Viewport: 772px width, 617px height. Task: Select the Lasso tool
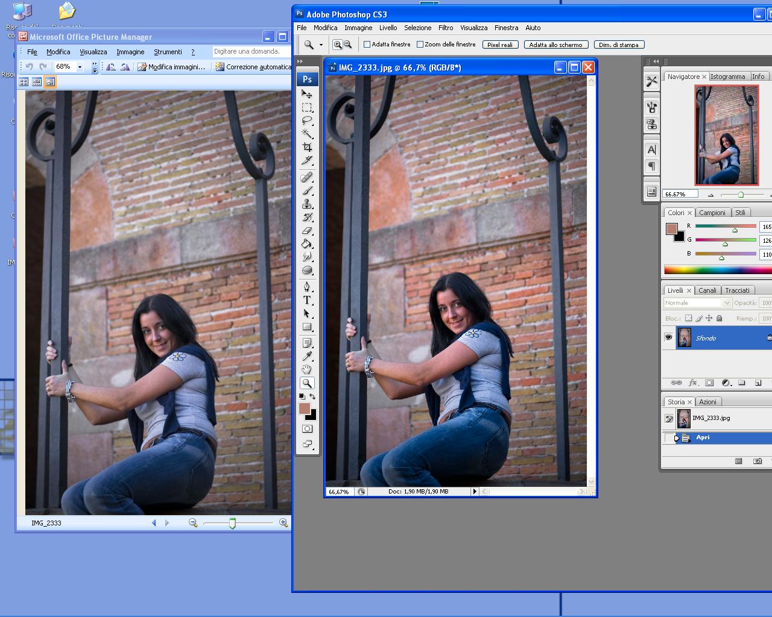click(x=307, y=121)
